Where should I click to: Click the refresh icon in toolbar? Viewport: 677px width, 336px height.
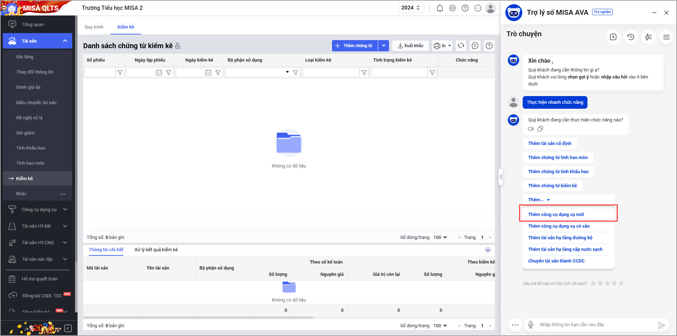[461, 46]
